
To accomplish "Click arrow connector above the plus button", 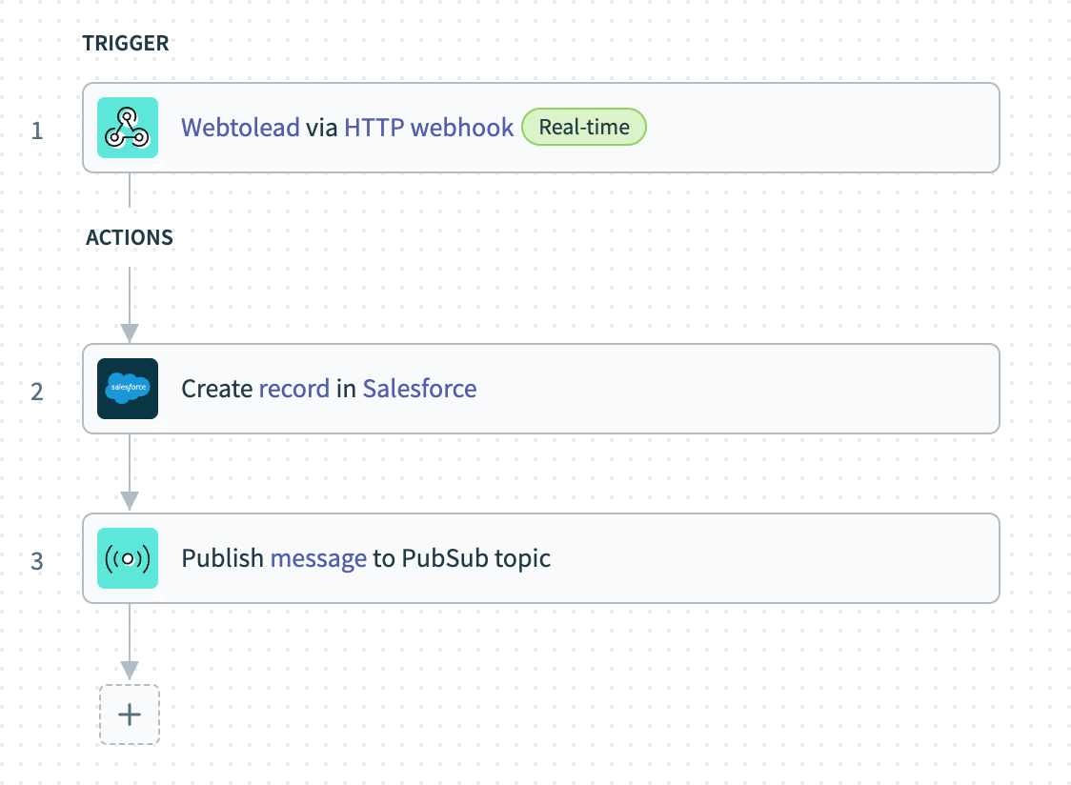I will (x=130, y=670).
